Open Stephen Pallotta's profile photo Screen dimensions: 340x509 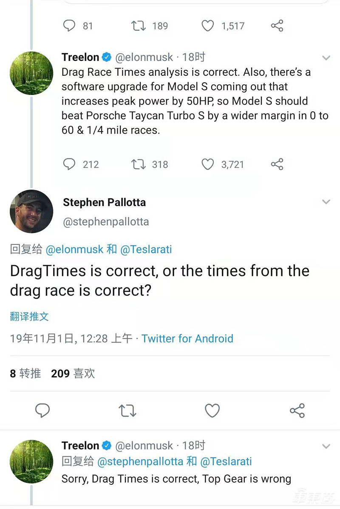pyautogui.click(x=31, y=211)
